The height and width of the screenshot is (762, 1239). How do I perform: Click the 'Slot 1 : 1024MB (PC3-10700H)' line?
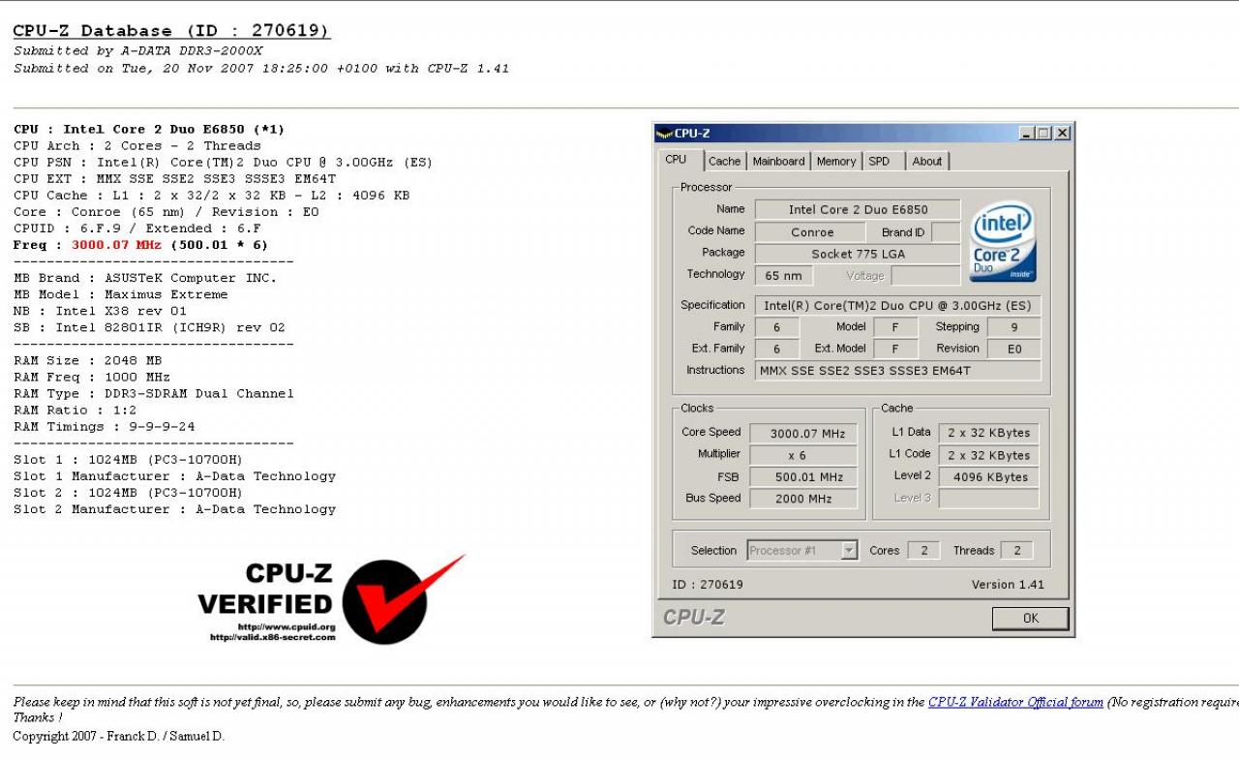point(129,460)
